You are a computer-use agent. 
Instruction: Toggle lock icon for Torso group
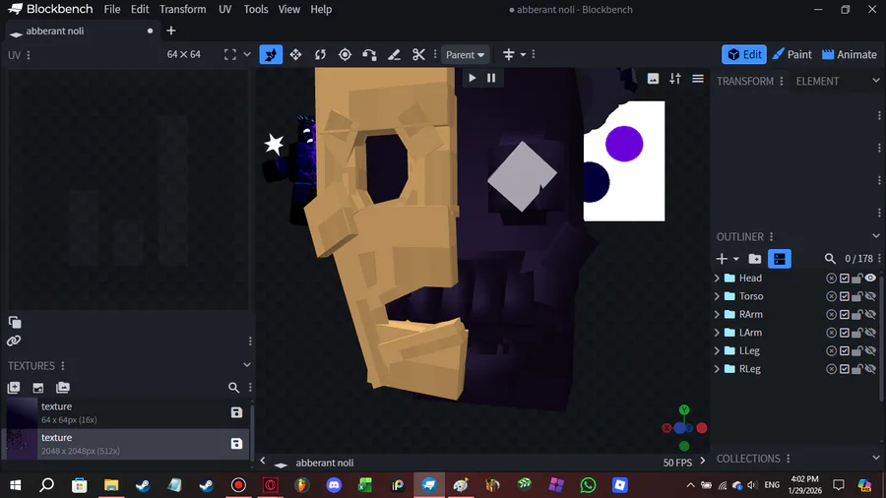857,296
